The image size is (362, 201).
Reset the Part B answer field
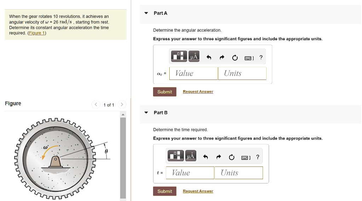pos(232,157)
